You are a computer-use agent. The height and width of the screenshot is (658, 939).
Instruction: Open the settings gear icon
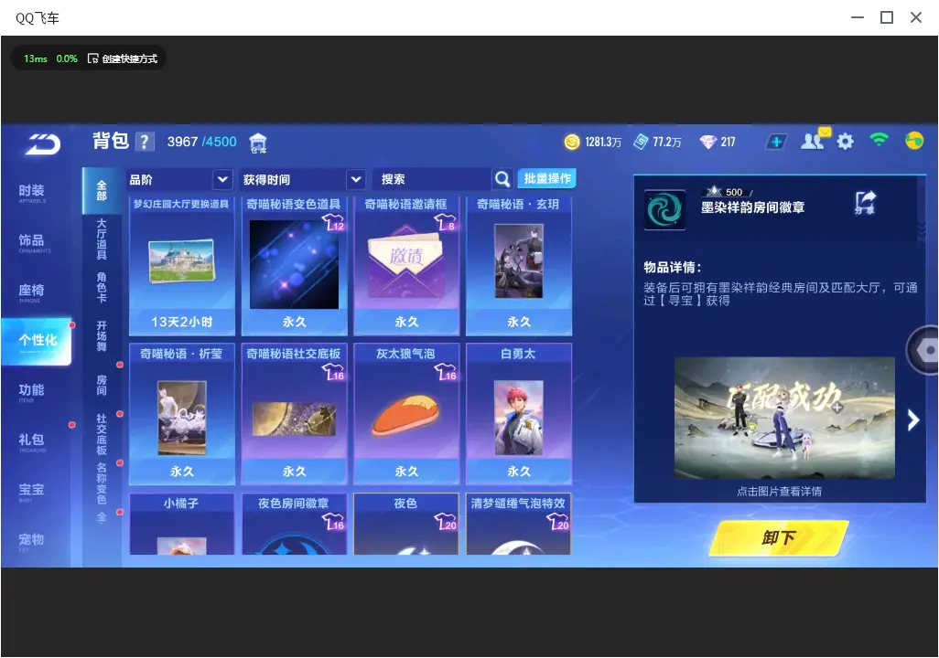pyautogui.click(x=845, y=142)
